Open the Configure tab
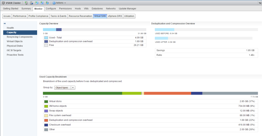This screenshot has width=262, height=136. click(51, 9)
